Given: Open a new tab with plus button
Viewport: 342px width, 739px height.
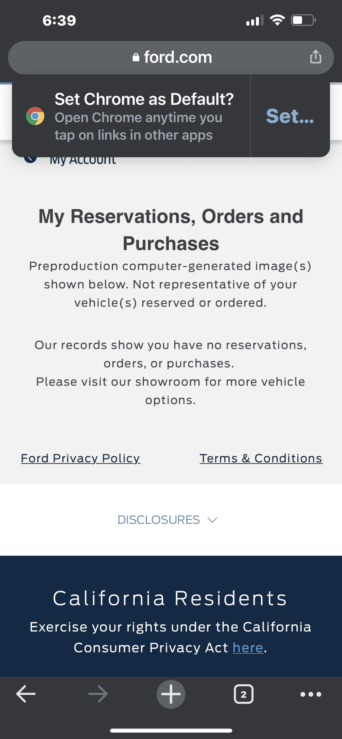Looking at the screenshot, I should [171, 694].
